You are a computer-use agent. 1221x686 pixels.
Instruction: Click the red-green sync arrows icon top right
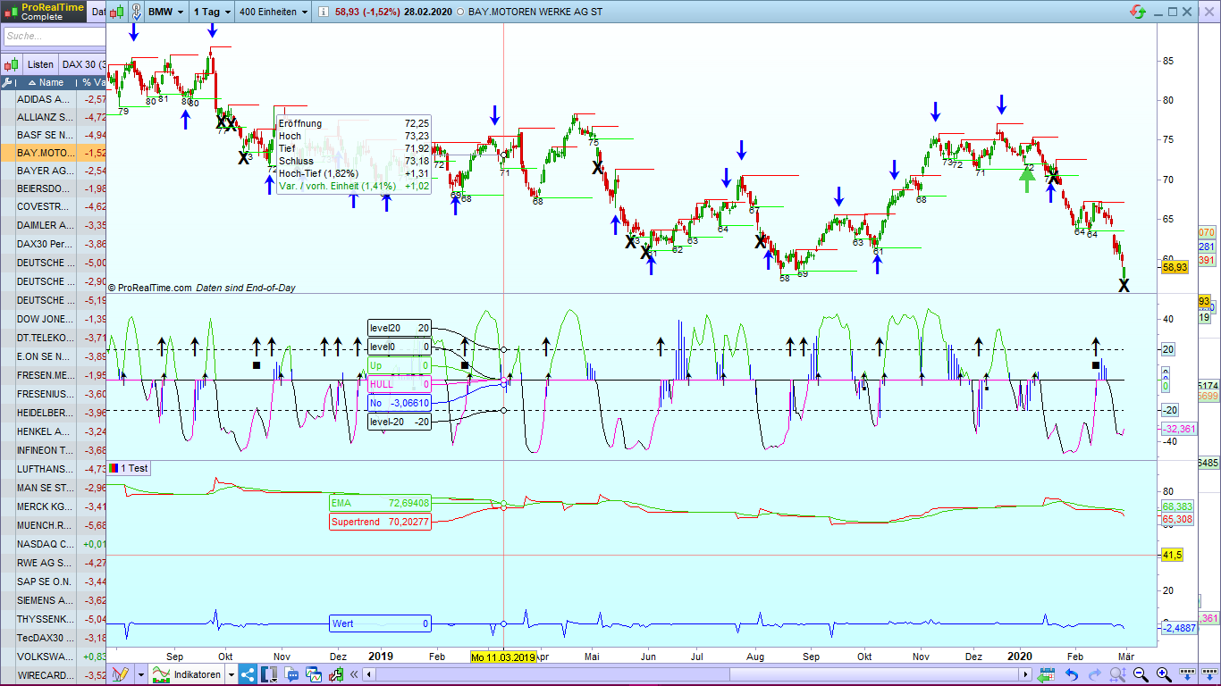click(1138, 13)
